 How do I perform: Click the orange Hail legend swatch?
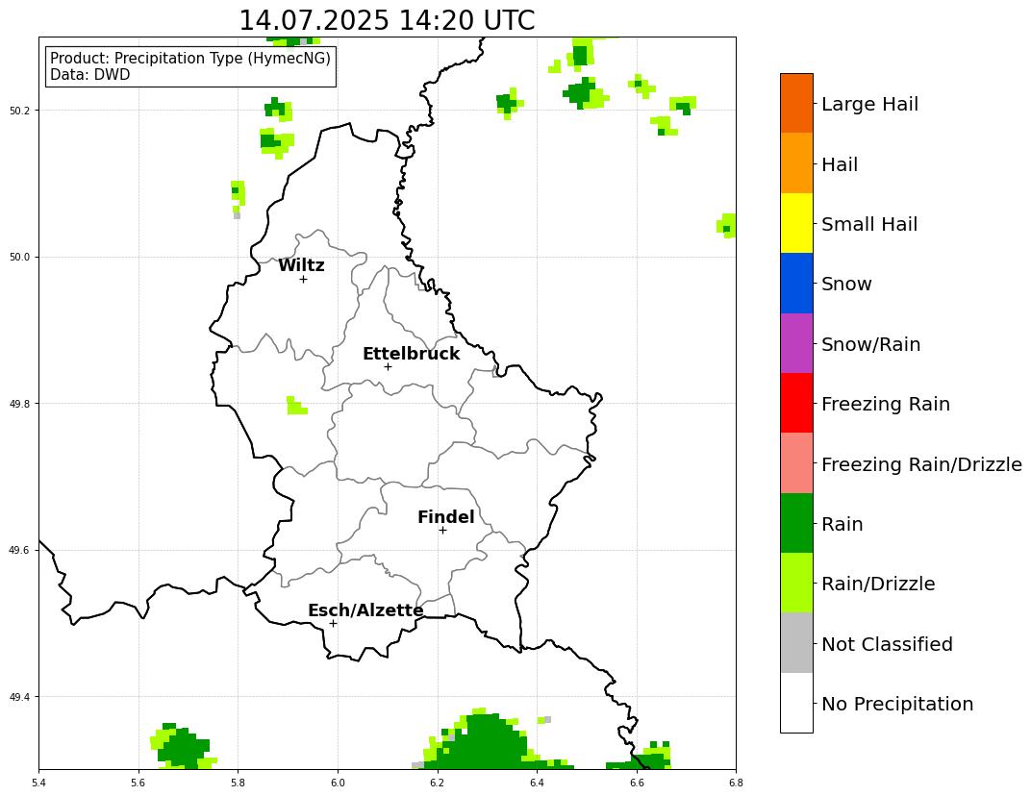point(796,163)
